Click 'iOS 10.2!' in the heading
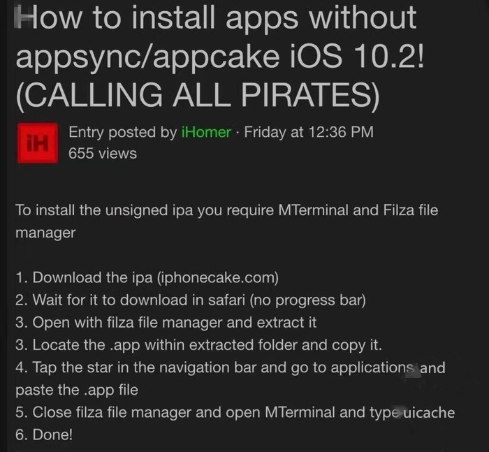The image size is (489, 452). (357, 56)
